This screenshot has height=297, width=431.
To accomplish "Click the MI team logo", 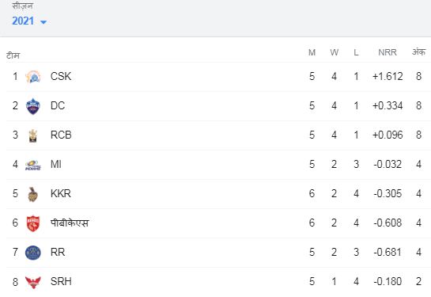I will (33, 165).
